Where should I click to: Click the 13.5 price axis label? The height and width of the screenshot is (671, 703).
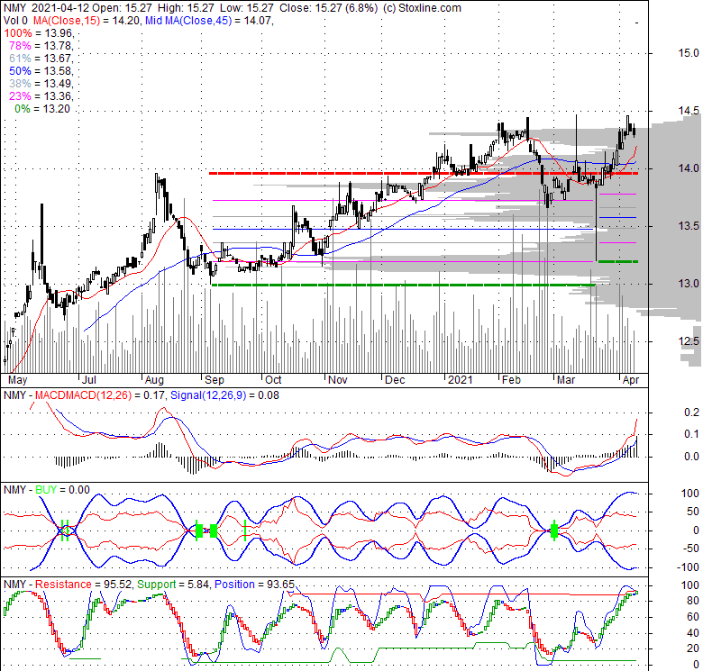(689, 226)
